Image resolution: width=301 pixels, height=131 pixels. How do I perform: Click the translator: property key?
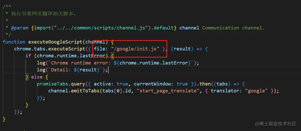(x=226, y=91)
